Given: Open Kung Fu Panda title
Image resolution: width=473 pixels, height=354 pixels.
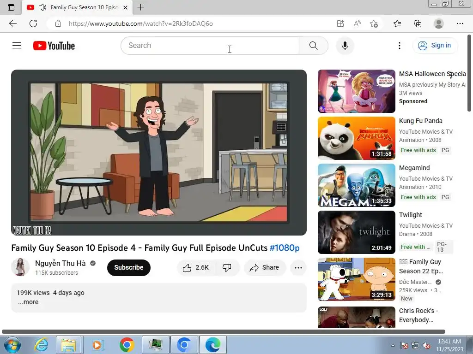Looking at the screenshot, I should (420, 121).
